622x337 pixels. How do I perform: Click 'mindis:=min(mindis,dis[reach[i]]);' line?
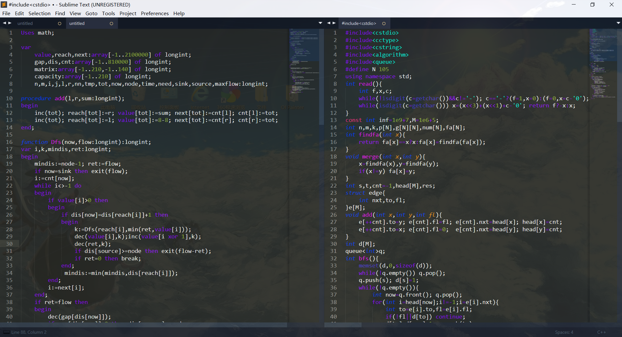[121, 273]
